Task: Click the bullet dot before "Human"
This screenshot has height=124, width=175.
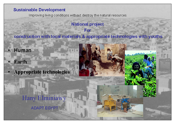Action: 9,51
